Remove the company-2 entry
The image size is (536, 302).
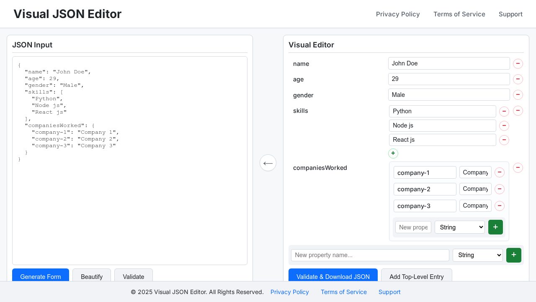[499, 189]
